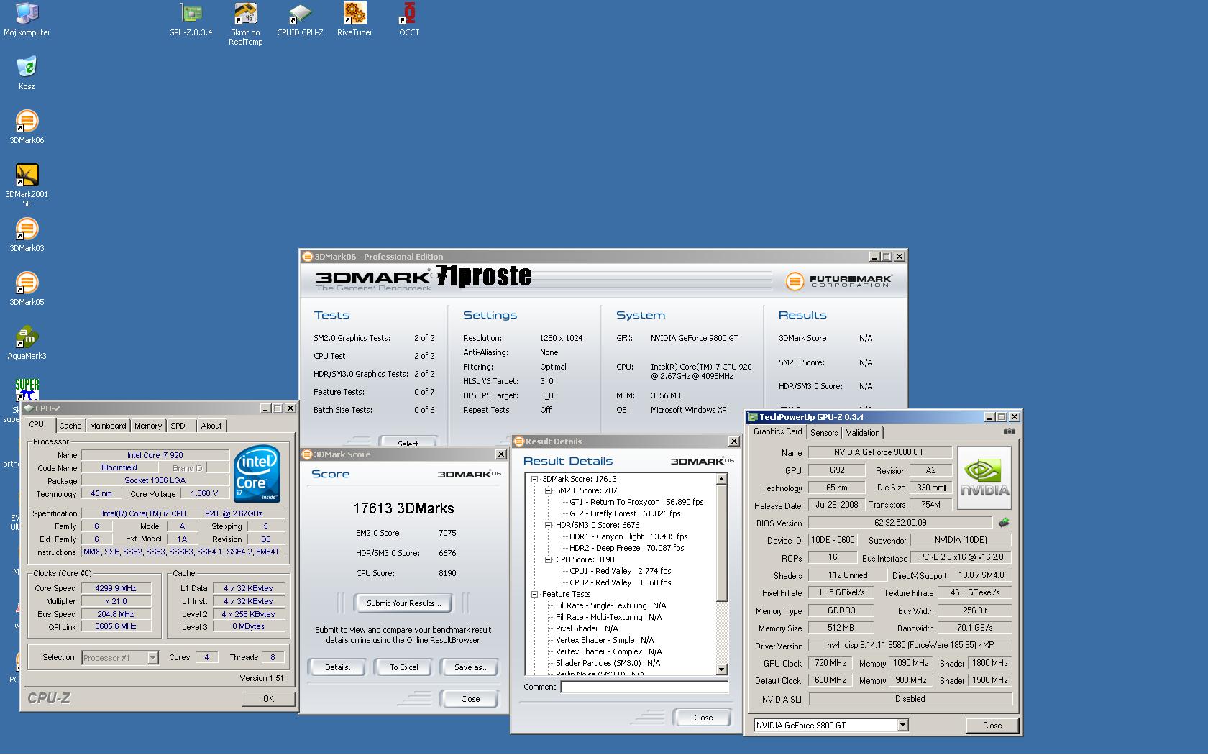Viewport: 1208px width, 755px height.
Task: Collapse the SM2.0 Score: 7075 node
Action: pos(548,490)
